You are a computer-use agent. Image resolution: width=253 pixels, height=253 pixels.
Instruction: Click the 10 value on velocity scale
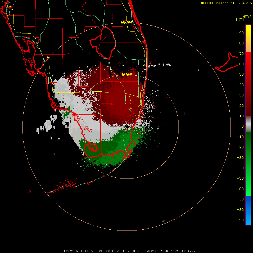[x=241, y=116]
